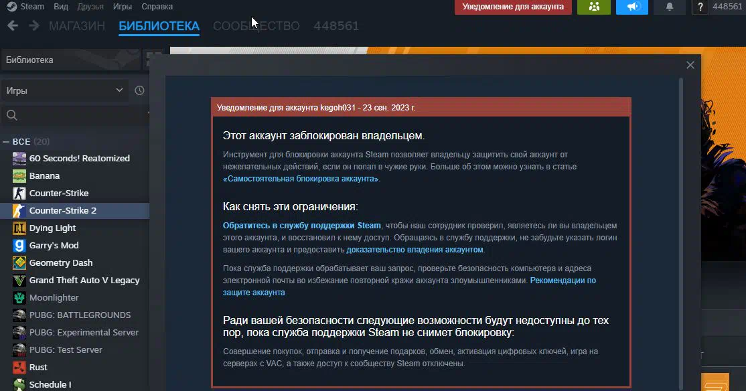
Task: Switch to the МАГАЗИН tab
Action: (77, 26)
